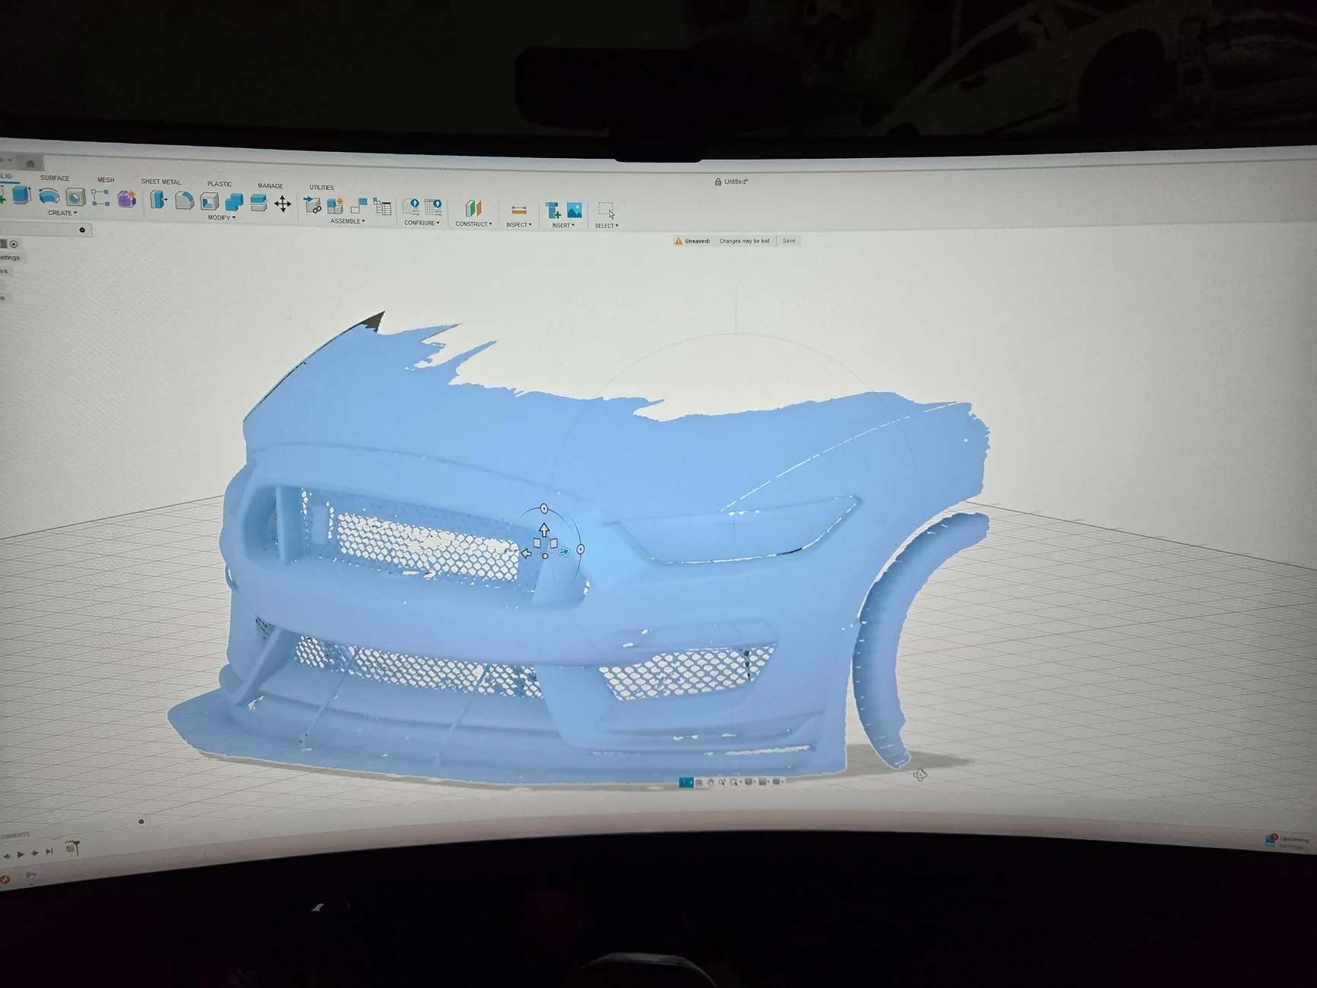Screen dimensions: 1317x988
Task: Expand the CONSTRUCT dropdown menu
Action: (473, 224)
